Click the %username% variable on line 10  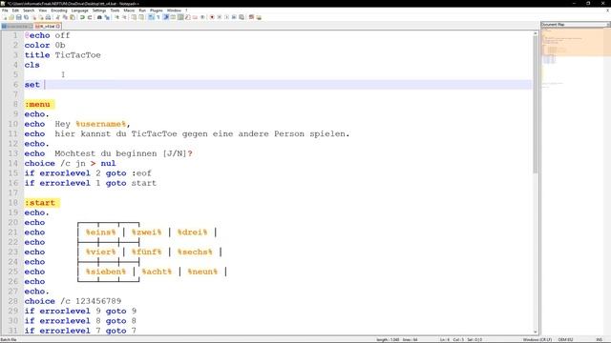click(x=101, y=124)
